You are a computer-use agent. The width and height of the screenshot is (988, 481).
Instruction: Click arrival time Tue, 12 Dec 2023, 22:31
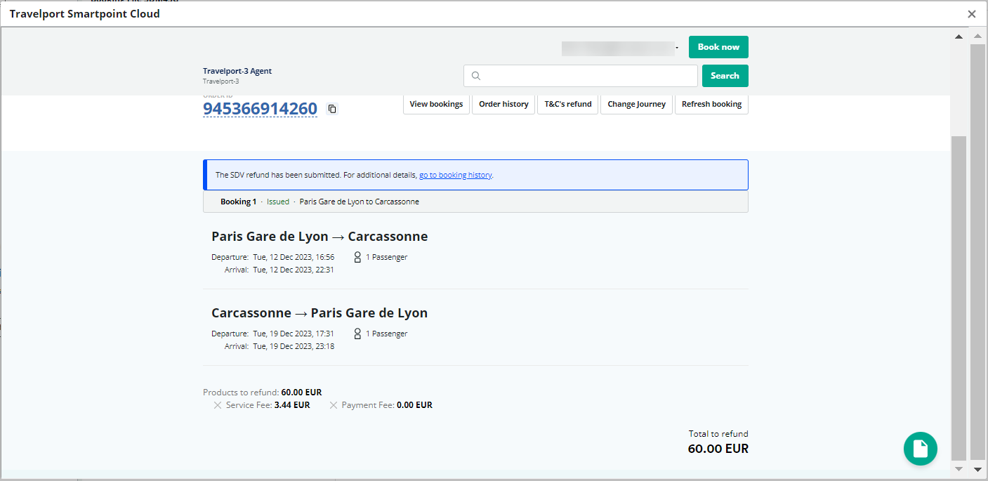(x=294, y=270)
